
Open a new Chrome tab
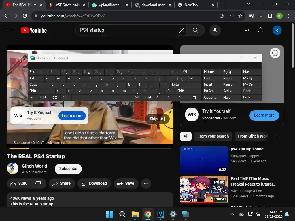click(224, 5)
